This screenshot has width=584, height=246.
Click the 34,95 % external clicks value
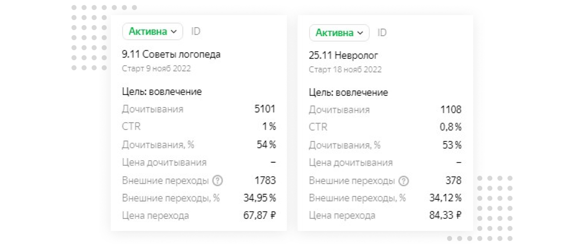(x=260, y=198)
